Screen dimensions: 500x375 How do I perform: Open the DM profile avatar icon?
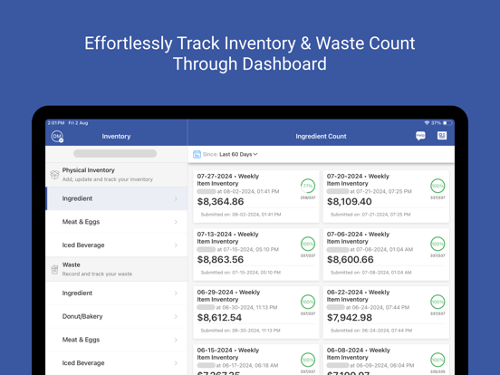[57, 136]
